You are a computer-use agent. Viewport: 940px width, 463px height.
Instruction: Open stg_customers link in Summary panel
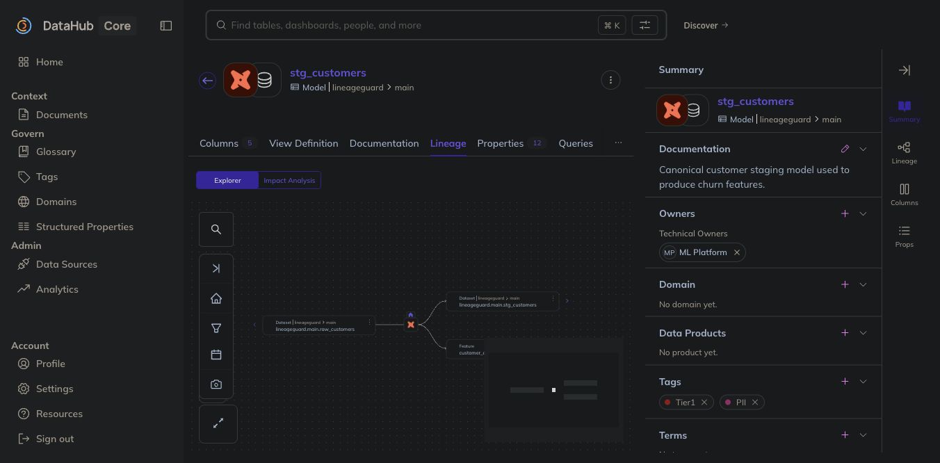(755, 101)
